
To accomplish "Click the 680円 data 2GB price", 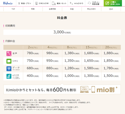I will [33, 68].
